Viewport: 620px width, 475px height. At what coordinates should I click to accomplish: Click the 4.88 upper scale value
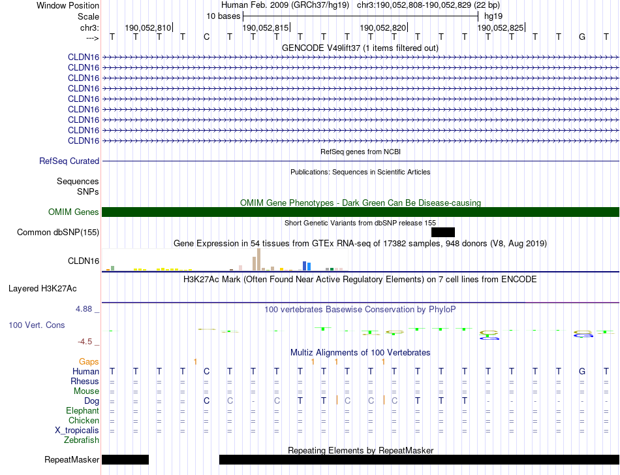pos(84,309)
